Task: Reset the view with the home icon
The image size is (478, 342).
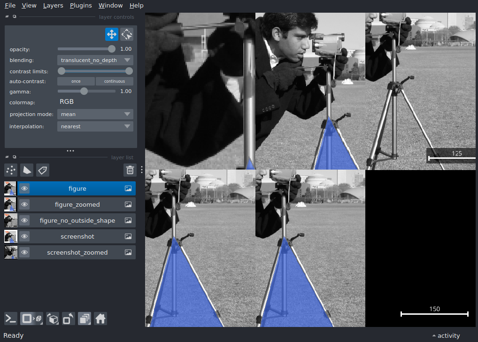Action: point(100,319)
